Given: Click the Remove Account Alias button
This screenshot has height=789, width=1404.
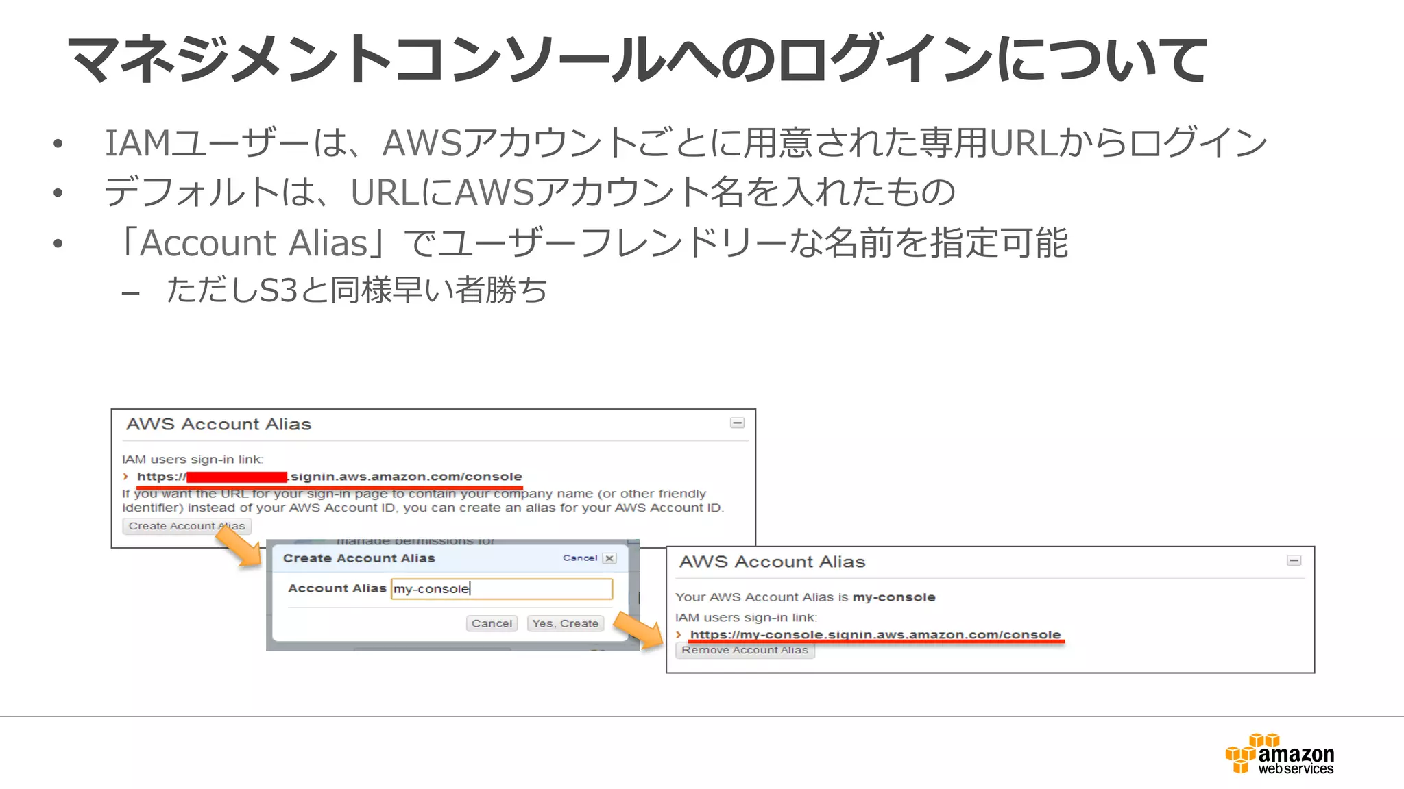Looking at the screenshot, I should click(x=745, y=651).
